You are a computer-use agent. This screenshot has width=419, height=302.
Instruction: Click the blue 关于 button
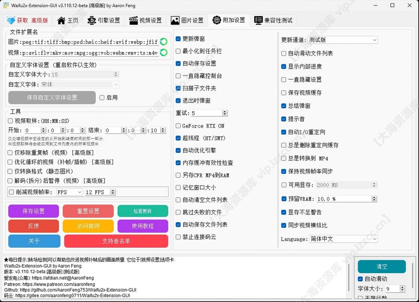click(34, 241)
